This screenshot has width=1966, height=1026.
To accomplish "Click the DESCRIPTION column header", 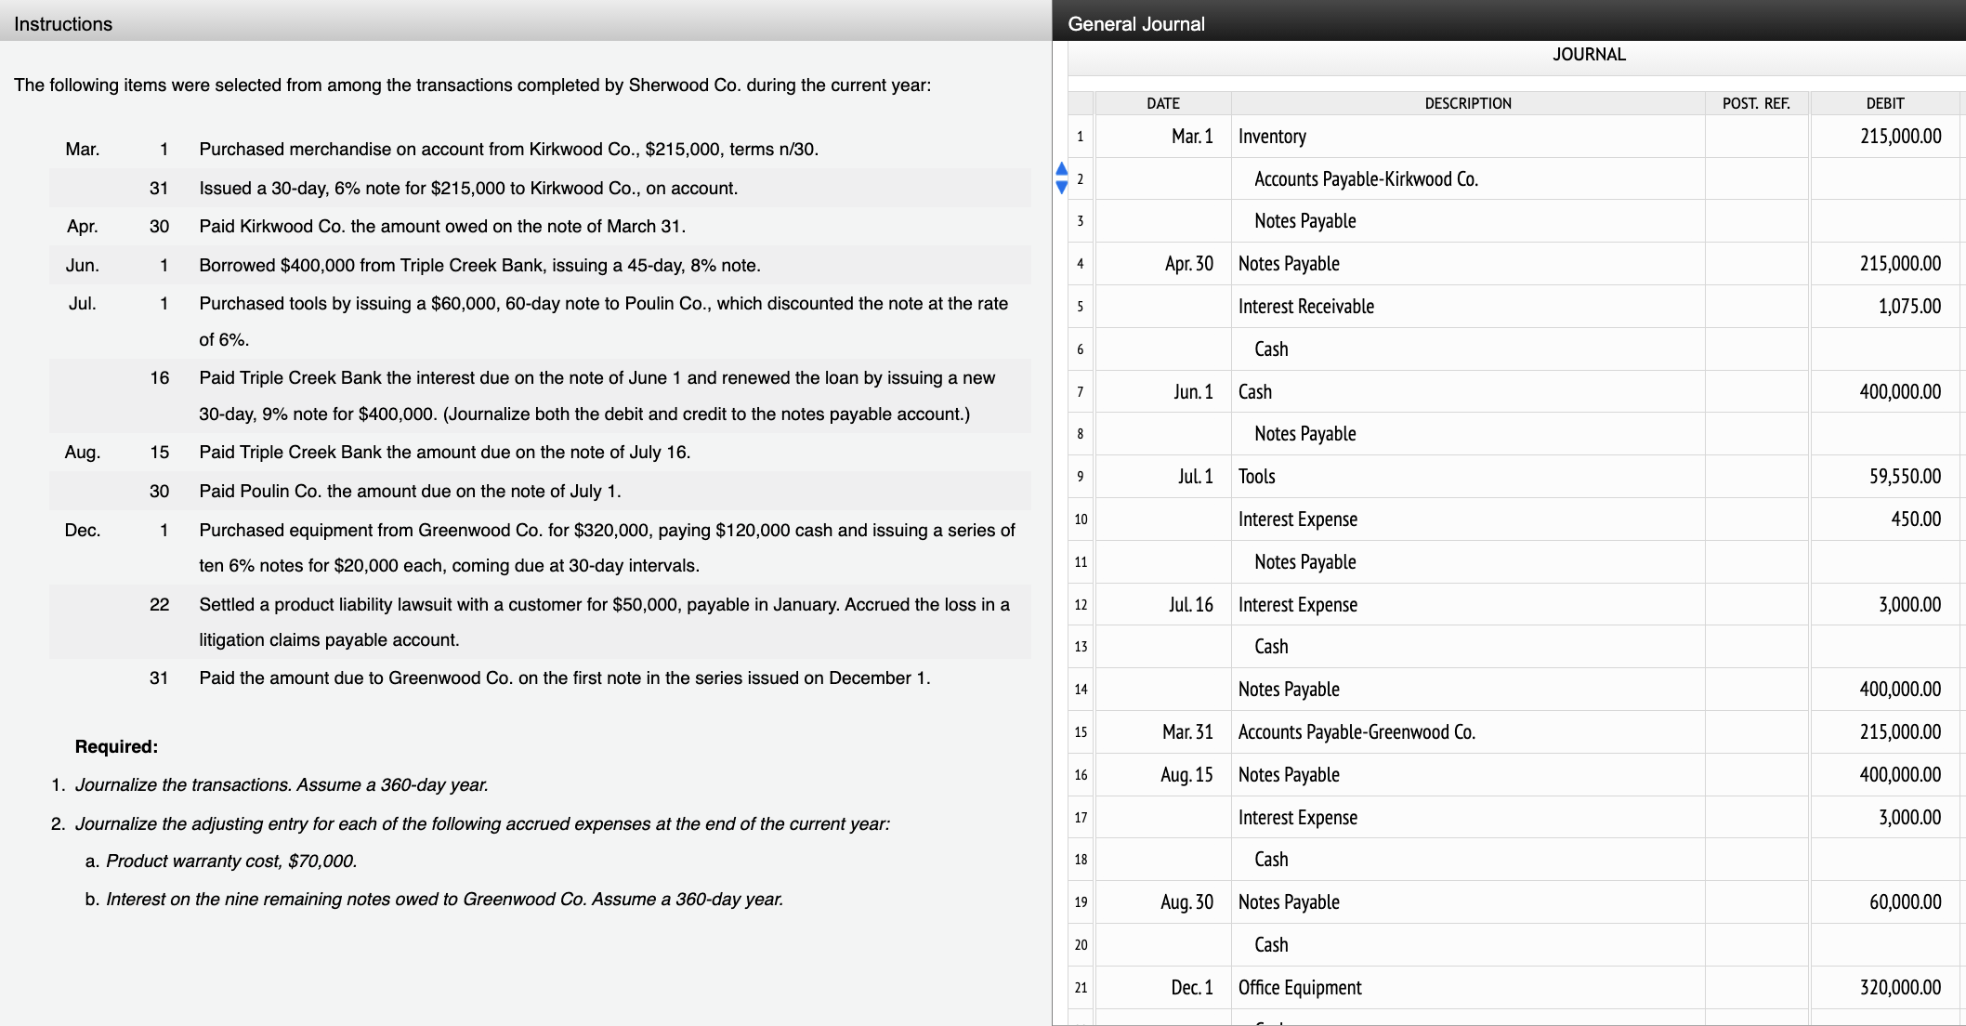I will (x=1469, y=103).
